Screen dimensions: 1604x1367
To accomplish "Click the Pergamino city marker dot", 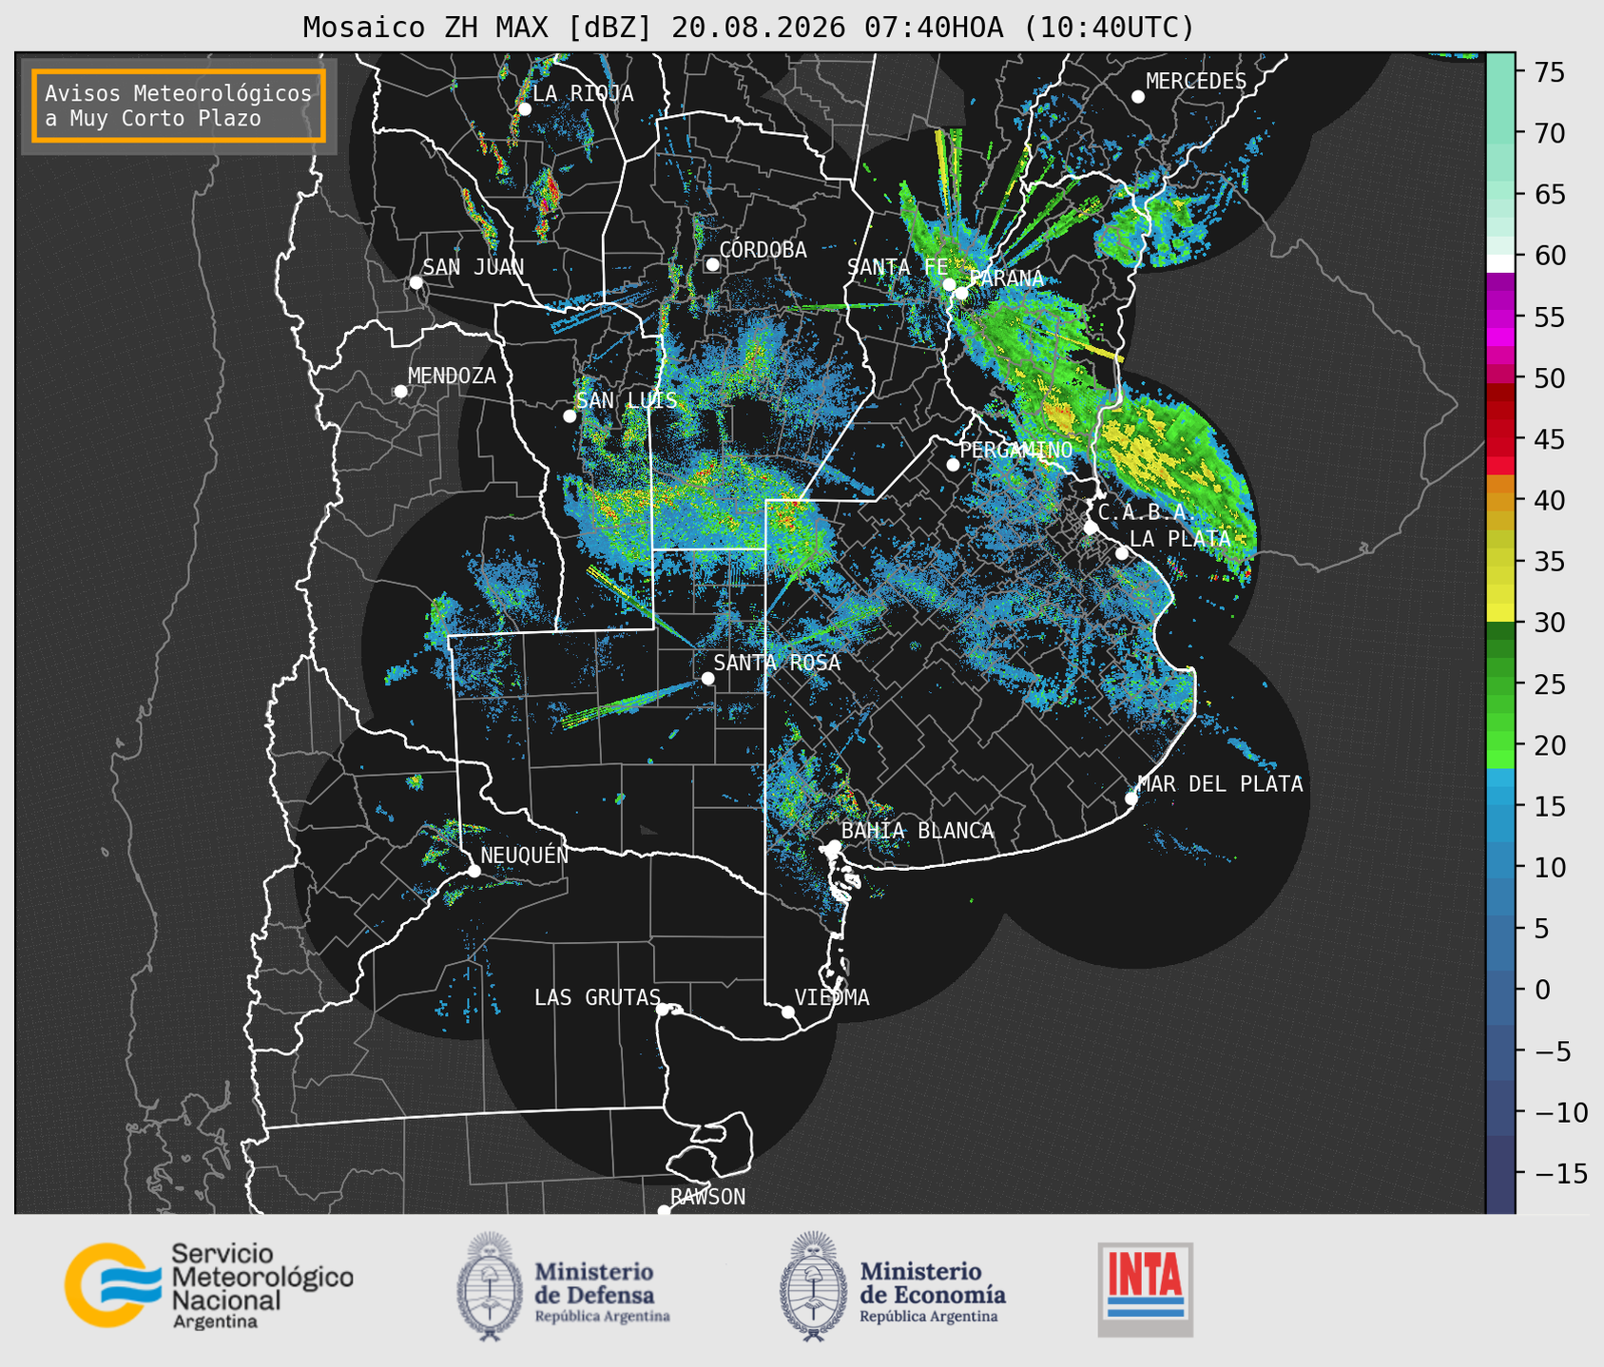I will point(953,465).
